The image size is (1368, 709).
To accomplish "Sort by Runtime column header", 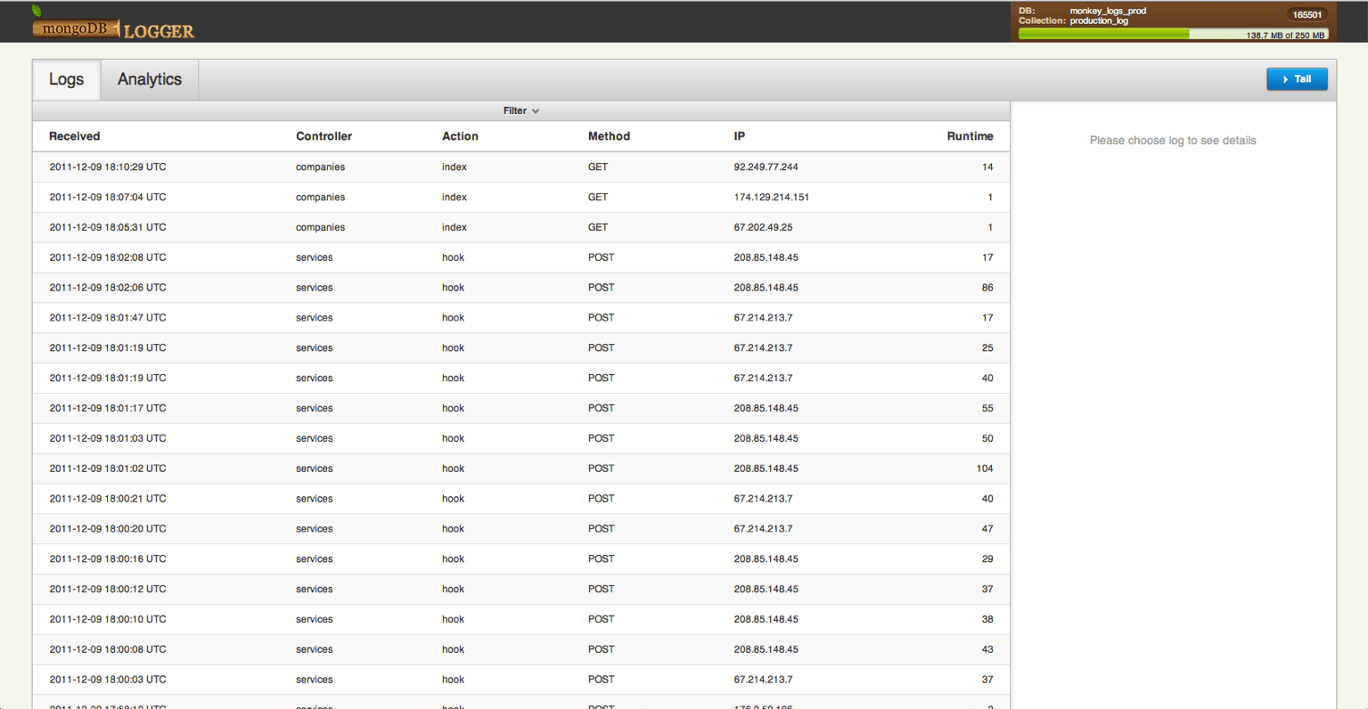I will click(970, 136).
